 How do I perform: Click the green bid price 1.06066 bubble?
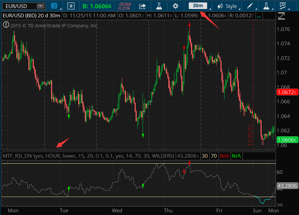287,140
